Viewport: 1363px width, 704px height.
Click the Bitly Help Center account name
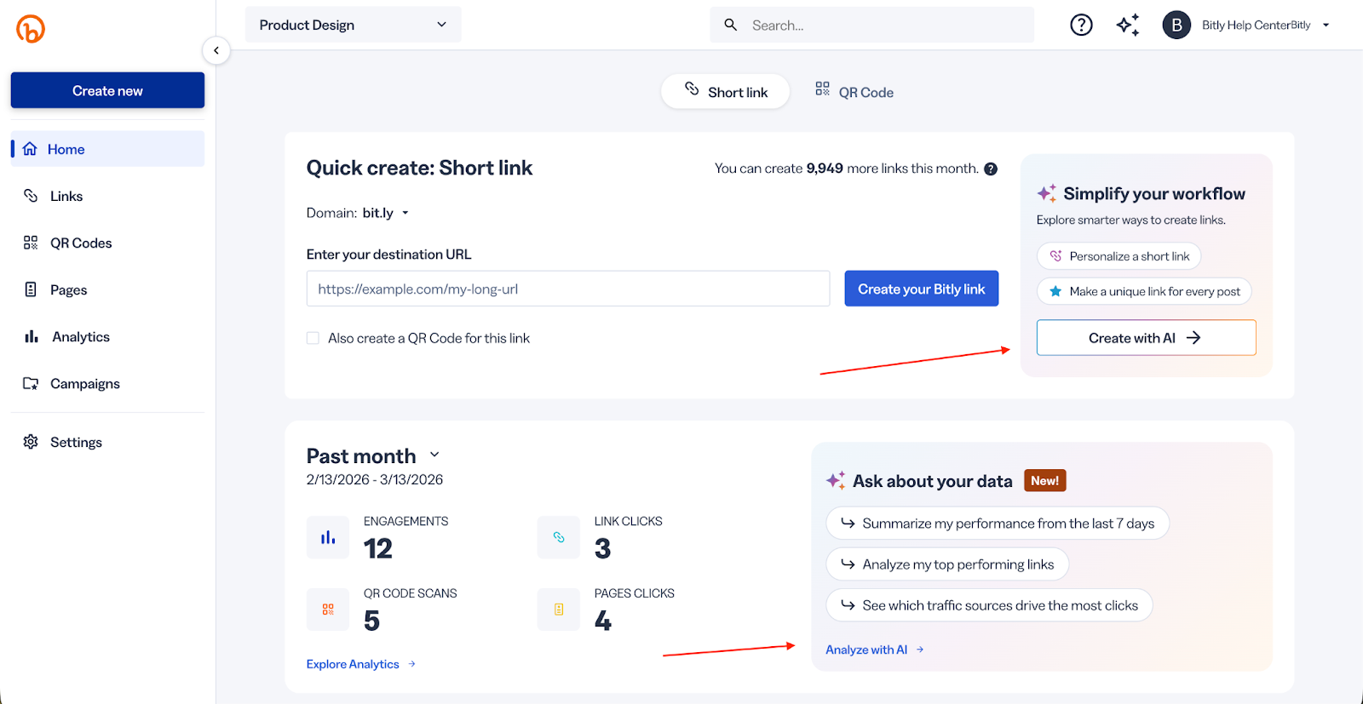pyautogui.click(x=1256, y=26)
